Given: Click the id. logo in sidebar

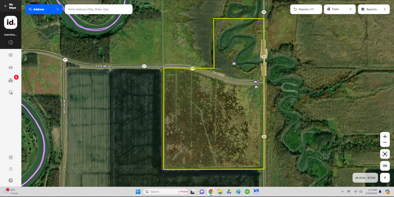Looking at the screenshot, I should pyautogui.click(x=10, y=22).
